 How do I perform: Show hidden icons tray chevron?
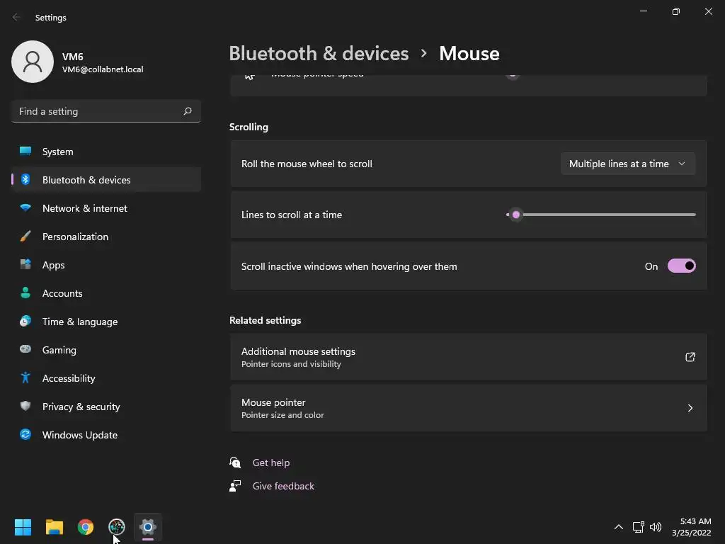[x=618, y=527]
